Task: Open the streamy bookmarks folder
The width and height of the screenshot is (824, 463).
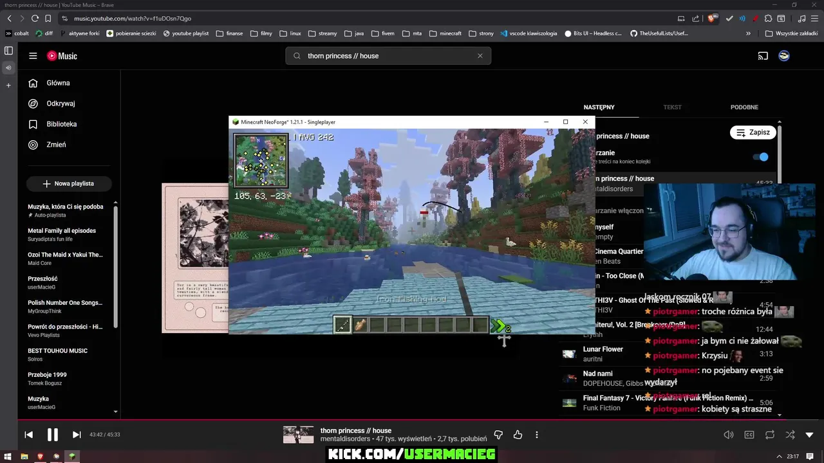Action: [x=323, y=33]
